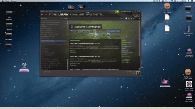The image size is (195, 109).
Task: Open the account dropdown in Steam title bar
Action: pos(127,12)
